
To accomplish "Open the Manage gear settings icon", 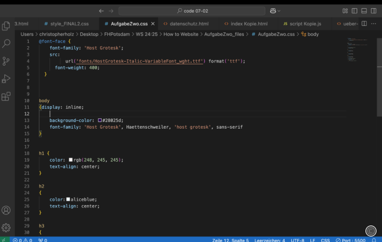I will click(x=7, y=227).
